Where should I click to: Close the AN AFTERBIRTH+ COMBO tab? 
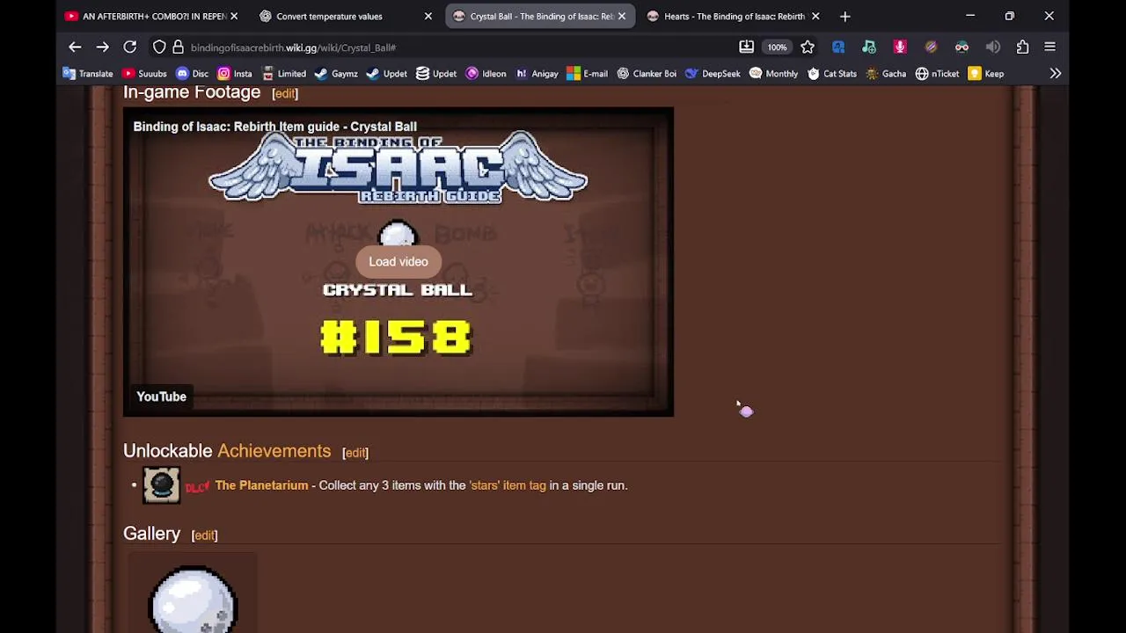[234, 16]
